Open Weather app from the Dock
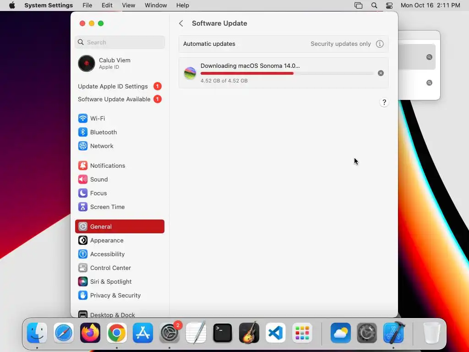Screen dimensions: 469x352 341,333
